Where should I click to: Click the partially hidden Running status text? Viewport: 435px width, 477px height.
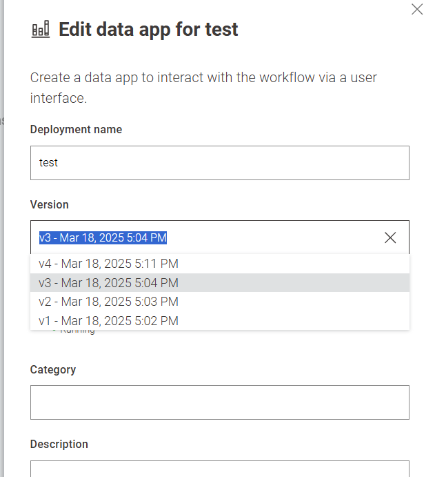[77, 331]
